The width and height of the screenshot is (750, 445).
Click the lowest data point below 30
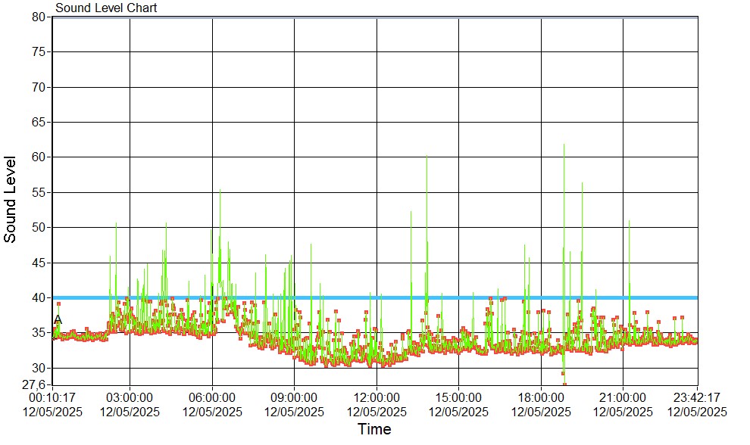[564, 384]
